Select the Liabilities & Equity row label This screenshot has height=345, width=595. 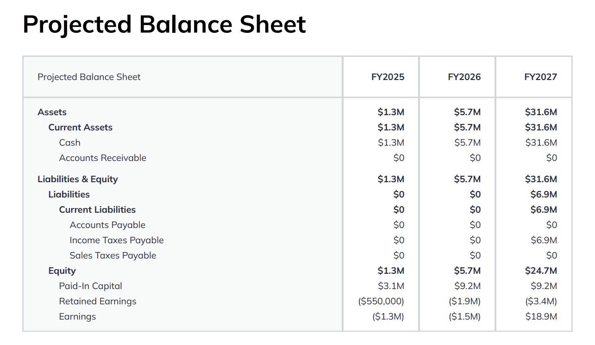[x=78, y=179]
